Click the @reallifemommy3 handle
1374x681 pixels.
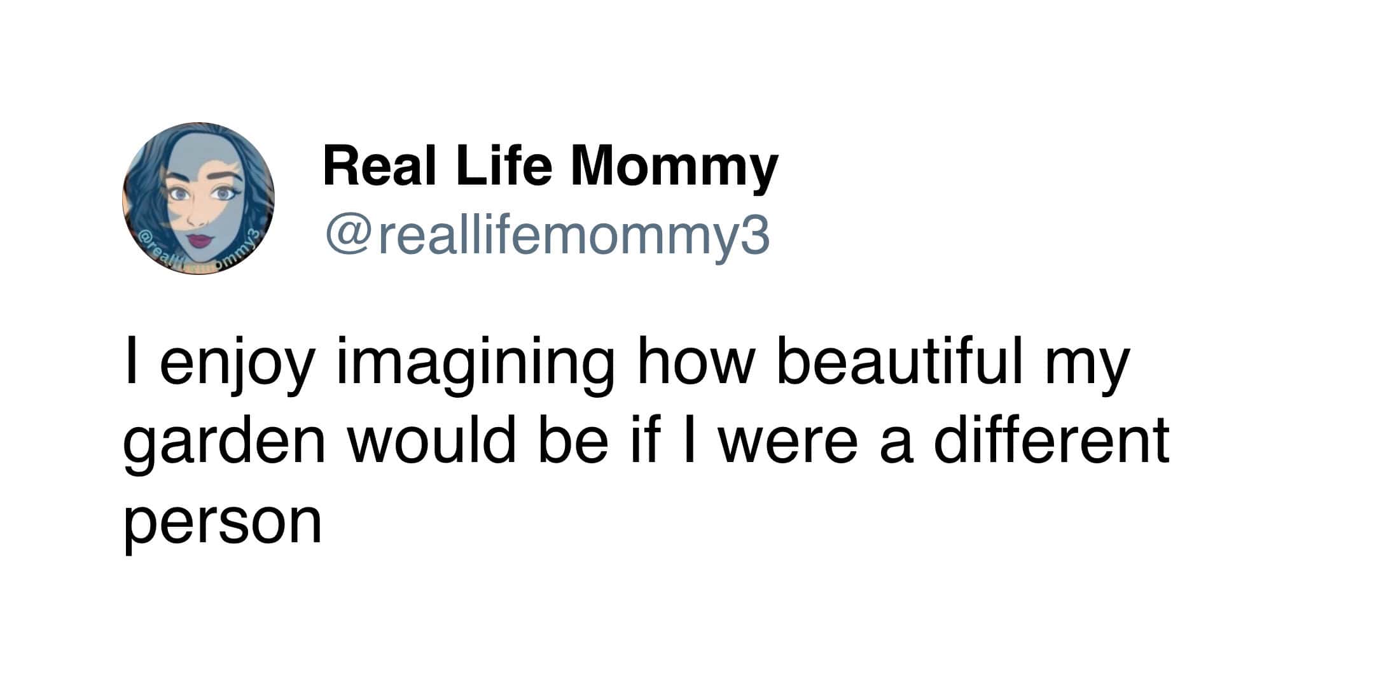[x=547, y=235]
